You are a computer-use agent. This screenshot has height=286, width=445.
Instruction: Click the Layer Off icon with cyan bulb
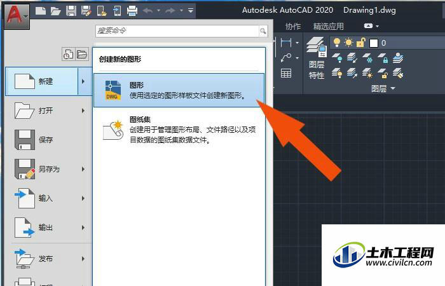(337, 58)
